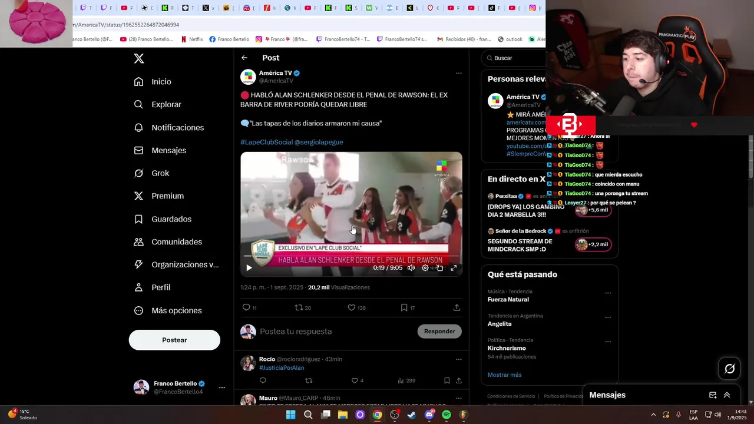Open the Premium page
The image size is (754, 424).
[x=158, y=196]
